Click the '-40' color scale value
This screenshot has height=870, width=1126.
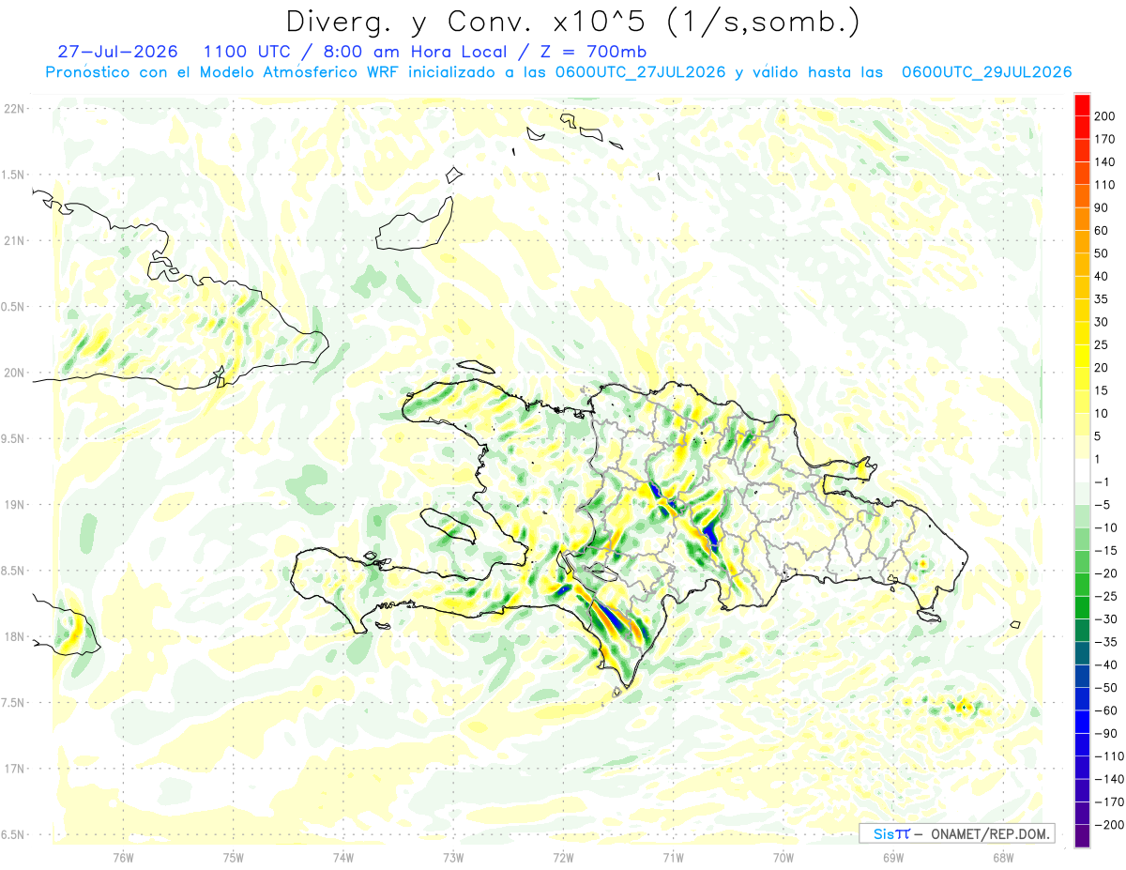point(1105,665)
